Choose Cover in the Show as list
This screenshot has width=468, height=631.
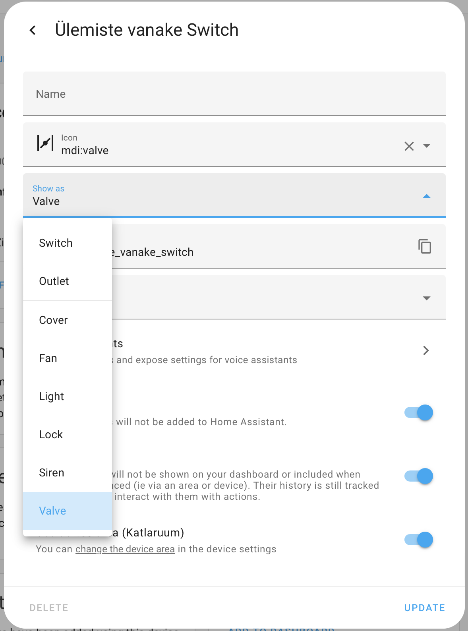click(x=54, y=320)
